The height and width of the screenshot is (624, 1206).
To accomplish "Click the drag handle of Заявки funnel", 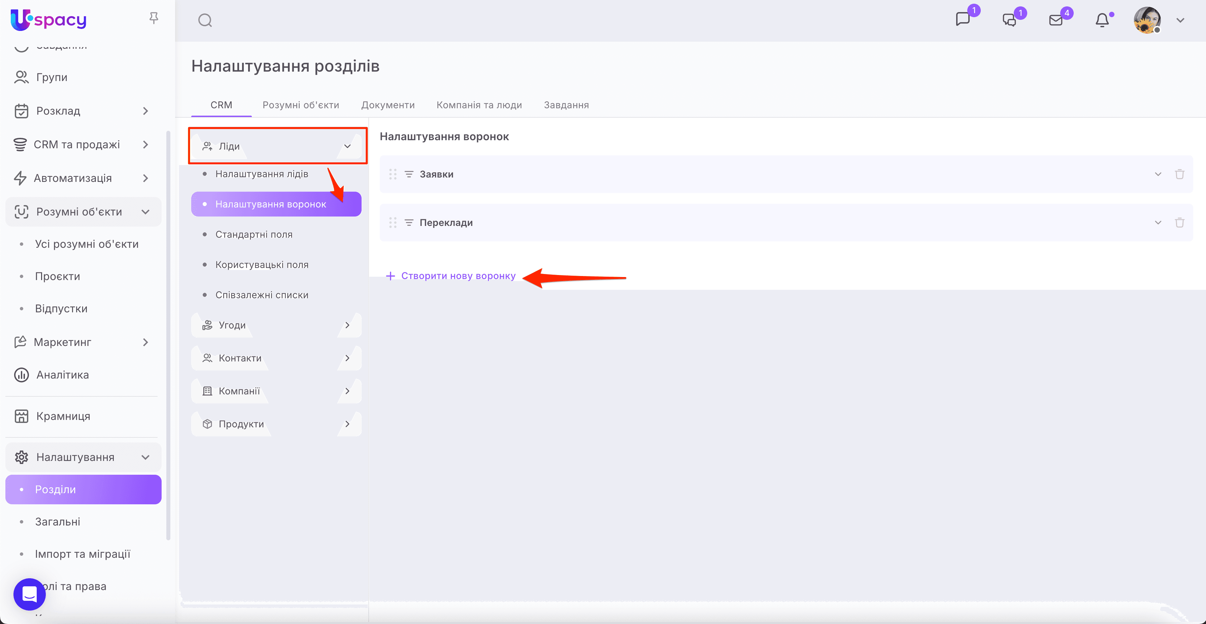I will (x=393, y=174).
